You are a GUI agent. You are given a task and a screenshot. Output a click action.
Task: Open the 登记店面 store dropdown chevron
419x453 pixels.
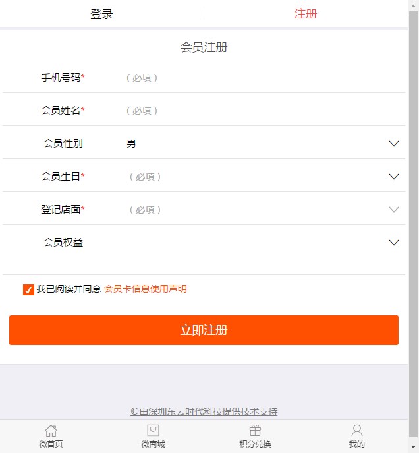tap(394, 210)
